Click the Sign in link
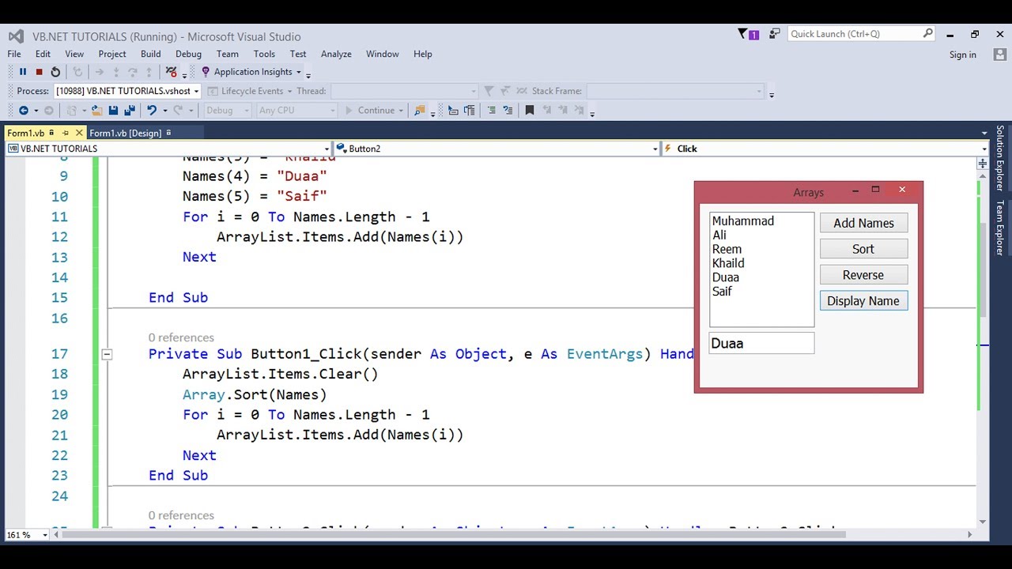Image resolution: width=1012 pixels, height=569 pixels. [962, 55]
